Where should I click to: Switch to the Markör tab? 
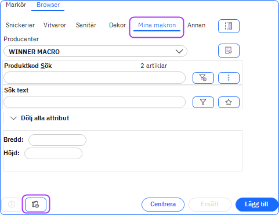pyautogui.click(x=16, y=5)
